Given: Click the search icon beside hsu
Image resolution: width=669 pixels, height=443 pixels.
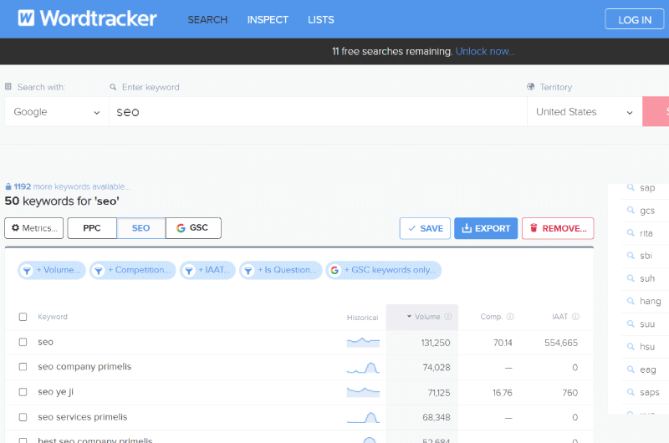Looking at the screenshot, I should point(631,346).
